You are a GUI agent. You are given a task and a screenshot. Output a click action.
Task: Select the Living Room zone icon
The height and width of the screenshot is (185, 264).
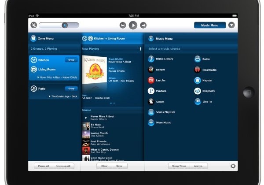(x=34, y=69)
